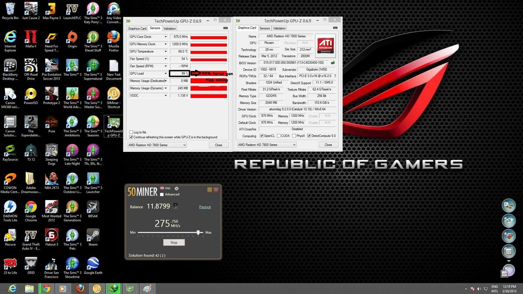Expand the GPU Core Clock sensor dropdown
This screenshot has height=294, width=523.
tap(165, 37)
